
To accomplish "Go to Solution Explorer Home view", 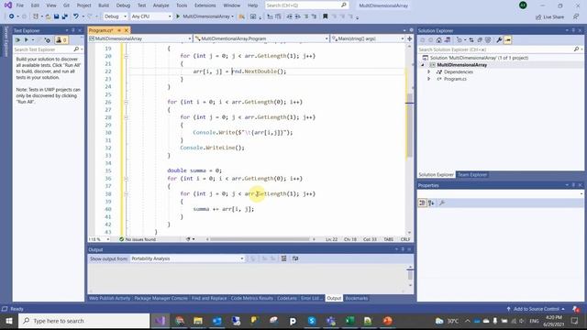I will [439, 40].
